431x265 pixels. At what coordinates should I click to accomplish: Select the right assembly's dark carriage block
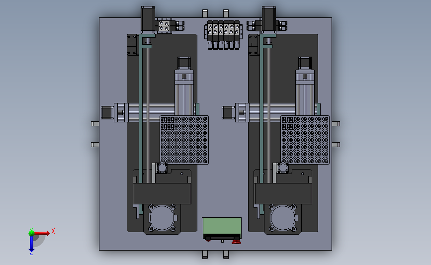(x=283, y=193)
